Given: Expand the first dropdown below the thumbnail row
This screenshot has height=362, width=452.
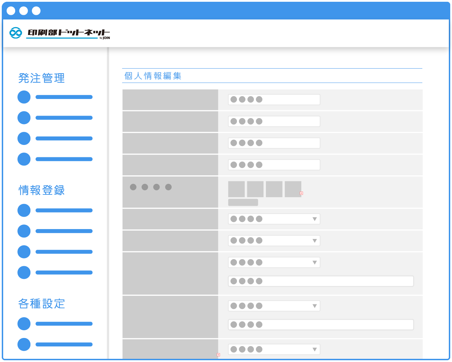Looking at the screenshot, I should click(274, 219).
